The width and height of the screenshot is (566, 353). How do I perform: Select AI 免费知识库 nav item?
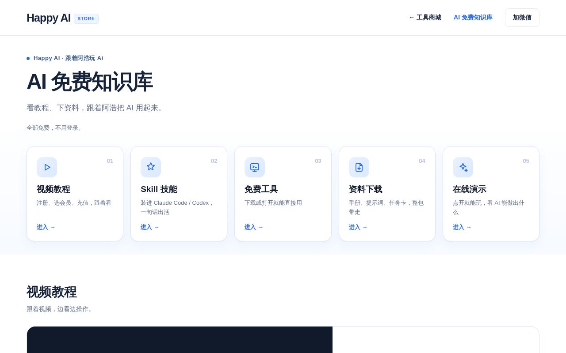(473, 18)
